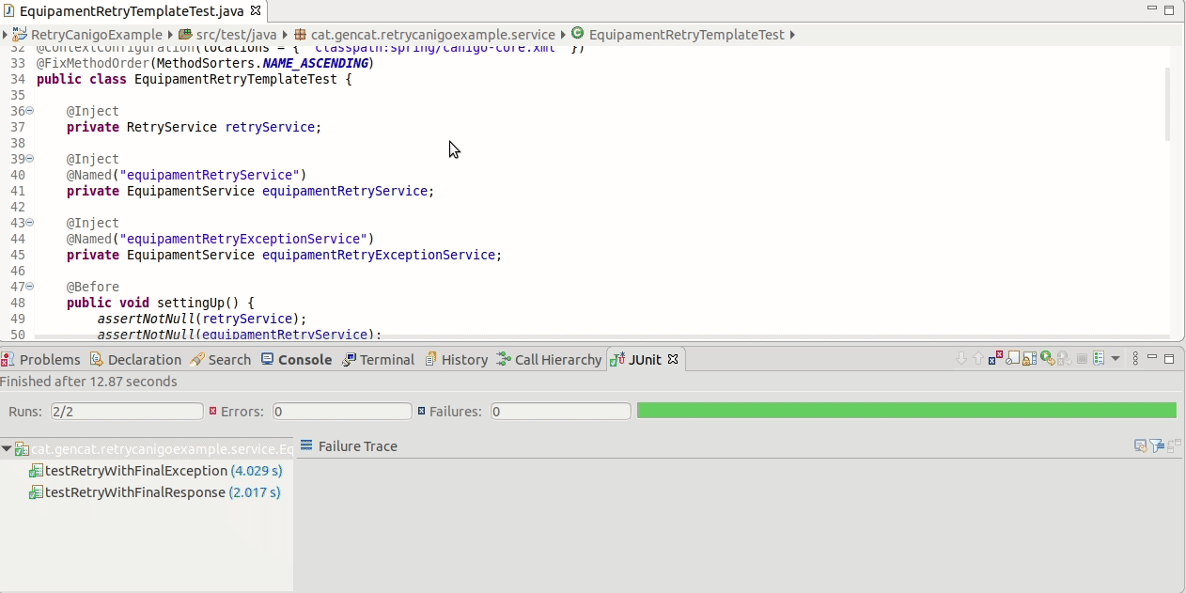Click the Compare Result icon in Failure Trace
Viewport: 1186px width, 593px height.
pos(1175,446)
